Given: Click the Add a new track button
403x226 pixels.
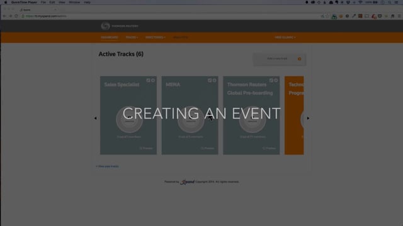Looking at the screenshot, I should click(280, 59).
